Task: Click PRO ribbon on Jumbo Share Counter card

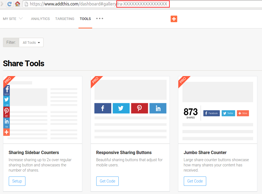Action: (183, 80)
